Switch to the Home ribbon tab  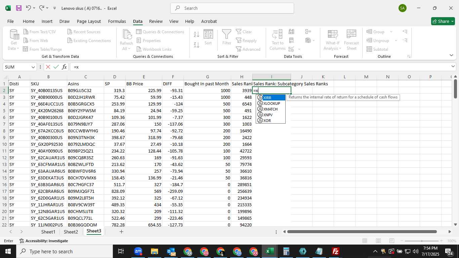click(x=29, y=21)
